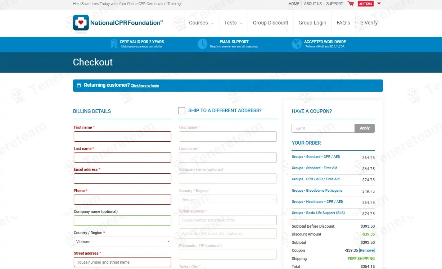Open the FAQ's menu item

point(343,23)
